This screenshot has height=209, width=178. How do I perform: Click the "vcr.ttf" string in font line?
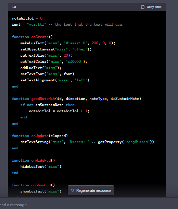pyautogui.click(x=37, y=24)
